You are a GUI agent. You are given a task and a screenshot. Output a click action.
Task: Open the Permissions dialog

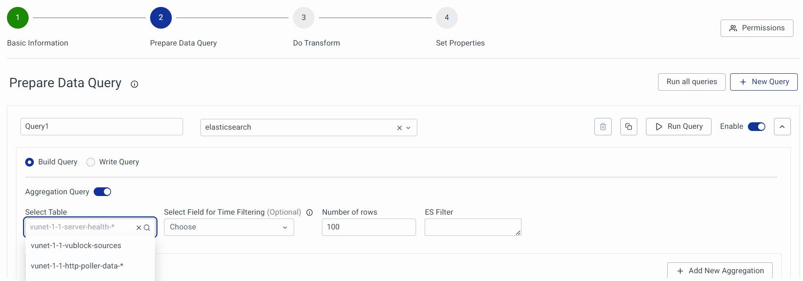757,28
